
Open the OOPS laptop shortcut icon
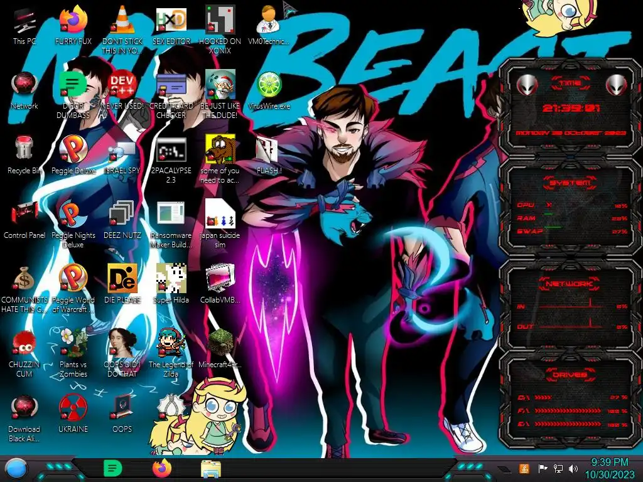pos(122,408)
